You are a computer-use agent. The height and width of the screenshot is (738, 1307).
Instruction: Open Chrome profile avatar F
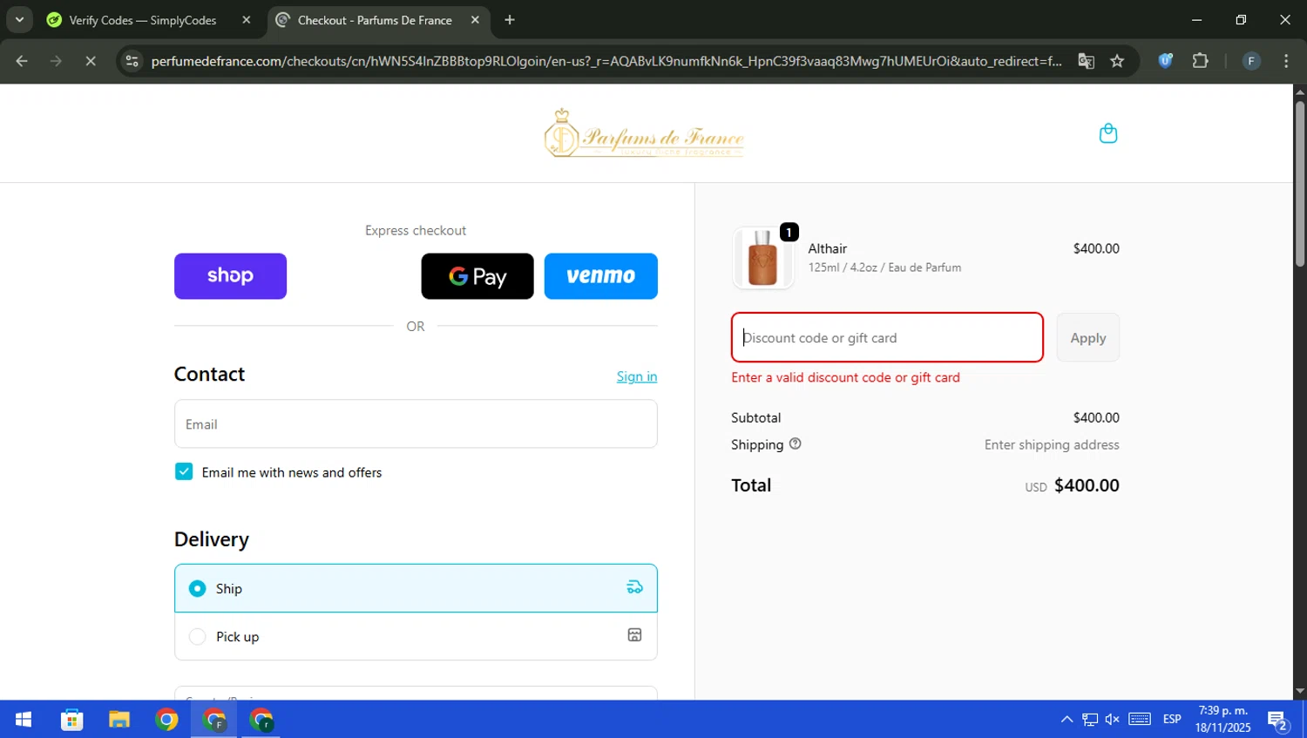[1250, 61]
